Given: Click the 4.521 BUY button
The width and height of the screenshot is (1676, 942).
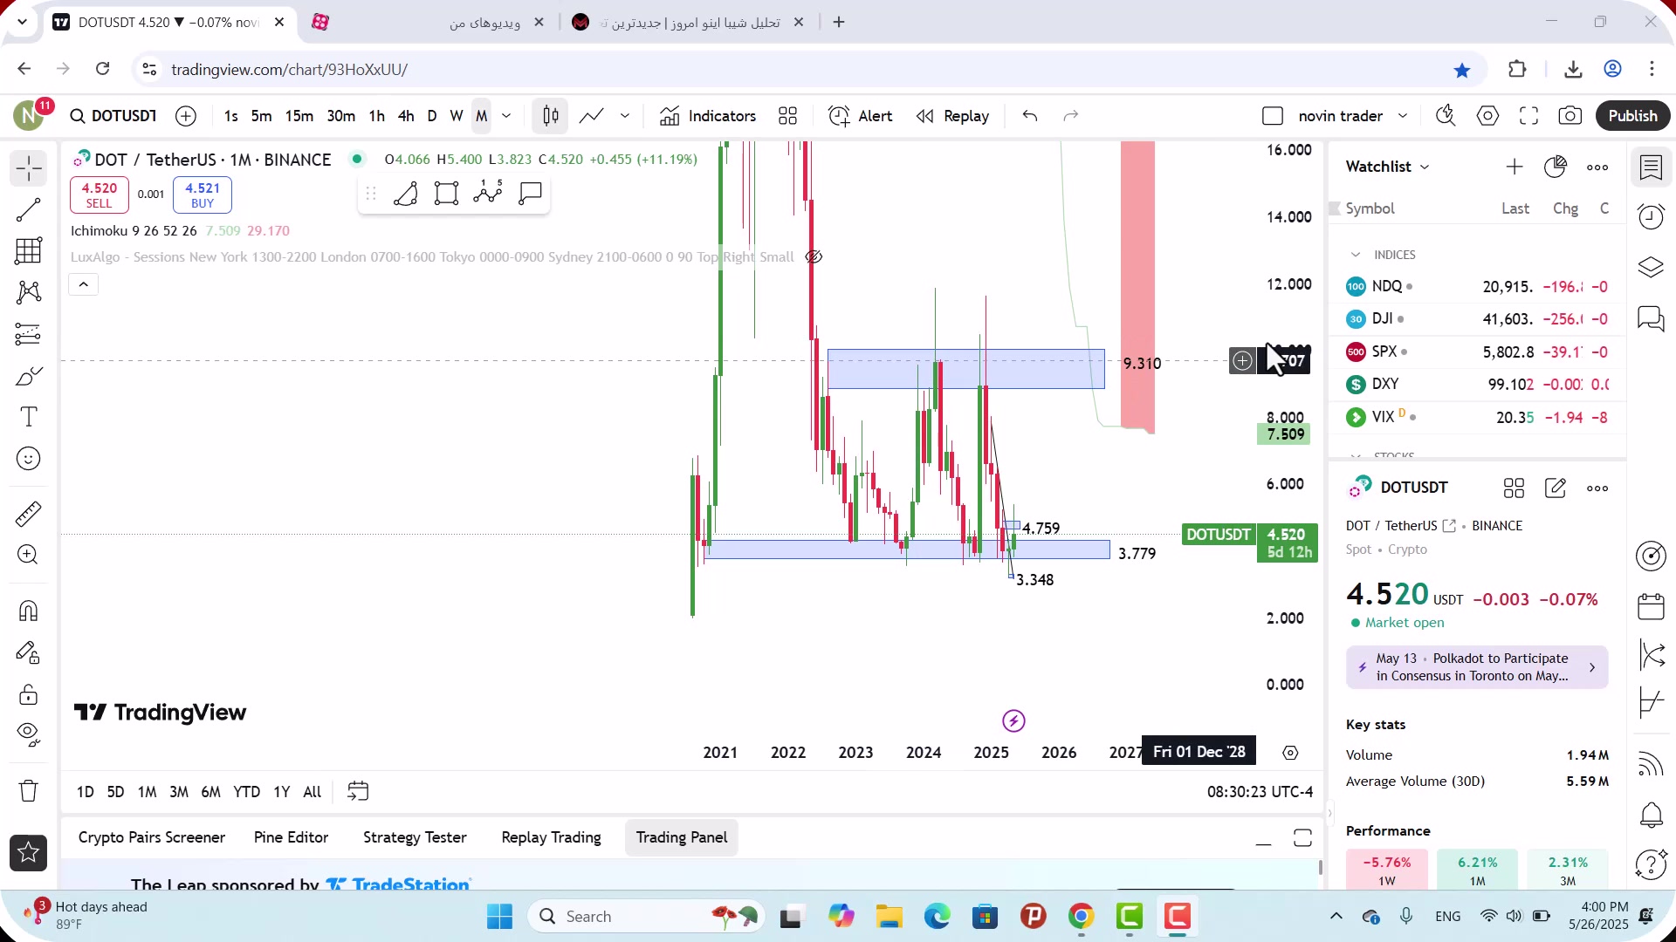Looking at the screenshot, I should tap(203, 195).
